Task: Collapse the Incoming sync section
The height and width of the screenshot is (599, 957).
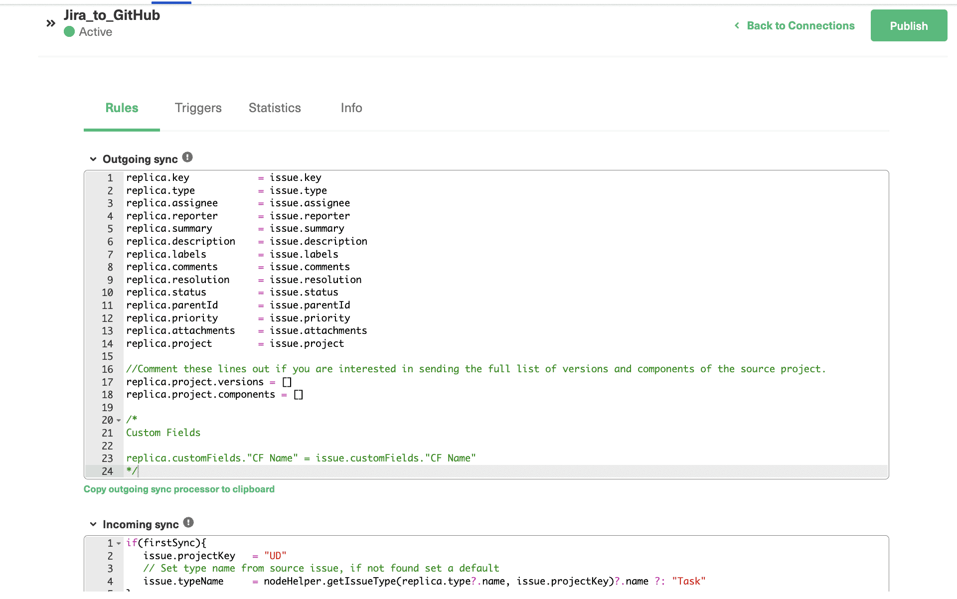Action: [93, 524]
